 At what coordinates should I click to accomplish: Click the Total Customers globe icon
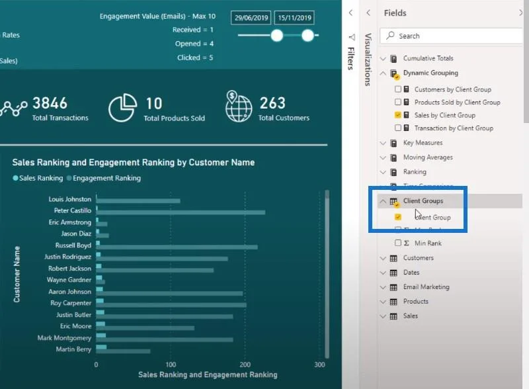coord(239,107)
